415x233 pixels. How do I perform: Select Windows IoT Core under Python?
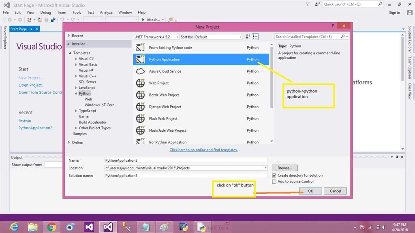99,105
